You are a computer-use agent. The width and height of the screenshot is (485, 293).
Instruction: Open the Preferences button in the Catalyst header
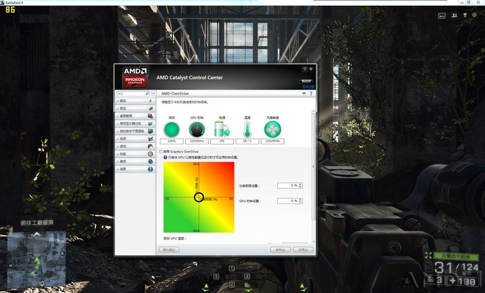(306, 81)
